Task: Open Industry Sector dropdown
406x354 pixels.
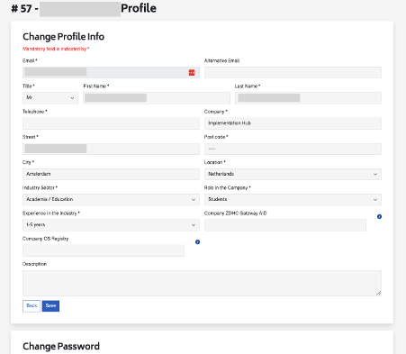Action: pos(111,200)
